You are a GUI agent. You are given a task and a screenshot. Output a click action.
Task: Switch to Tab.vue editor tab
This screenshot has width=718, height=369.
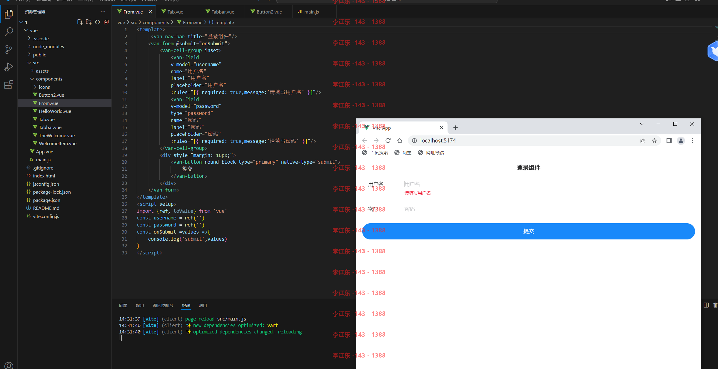click(x=175, y=12)
